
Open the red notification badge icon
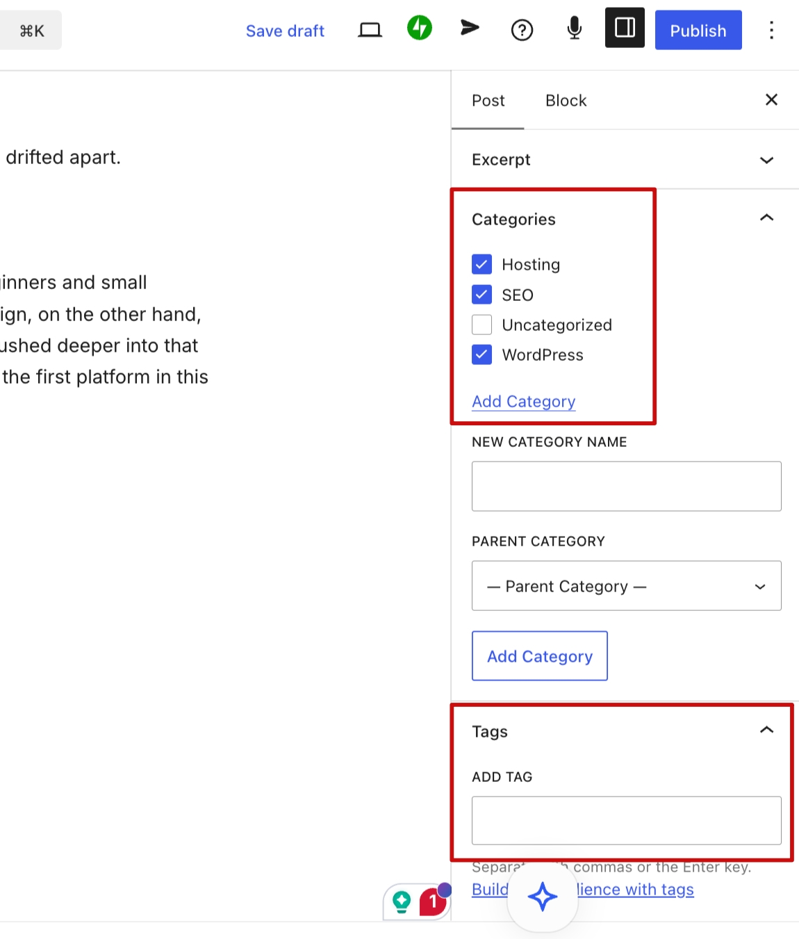tap(434, 901)
